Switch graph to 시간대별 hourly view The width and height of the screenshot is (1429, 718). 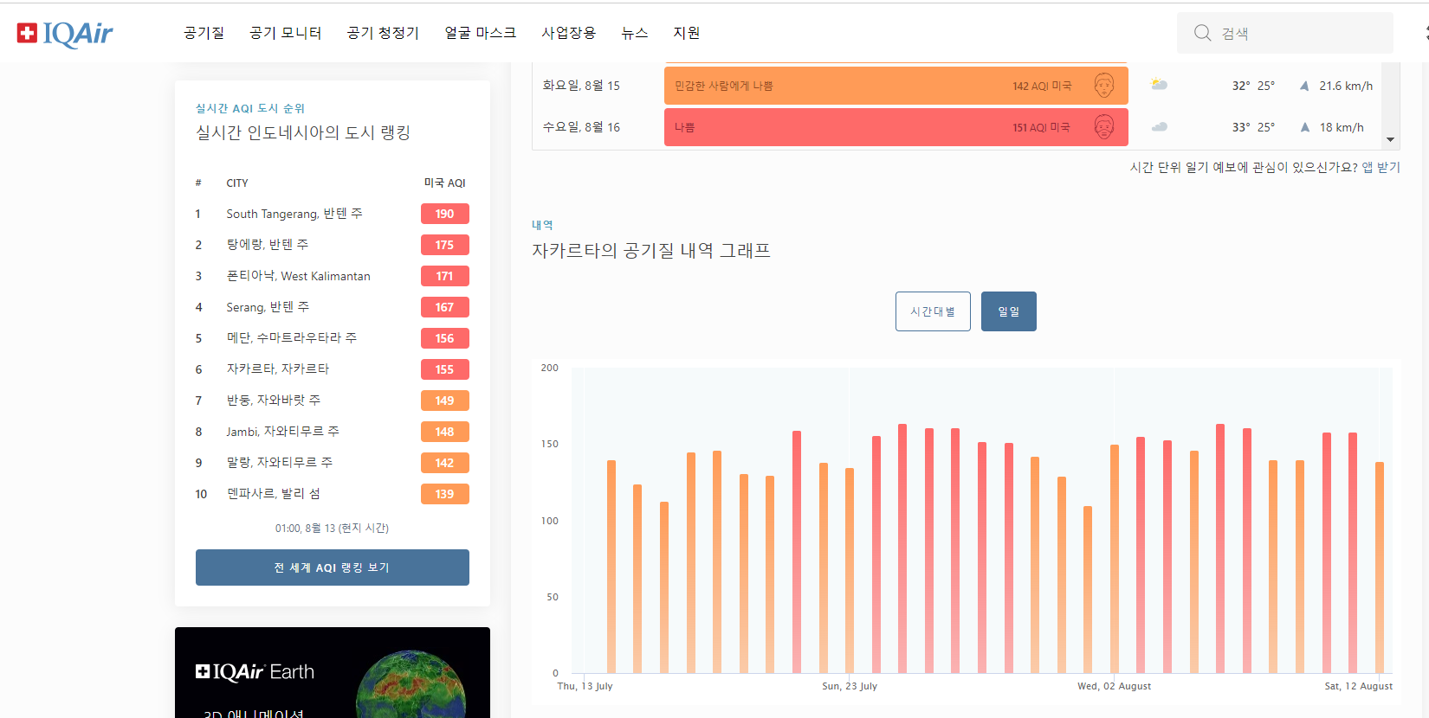pyautogui.click(x=933, y=311)
